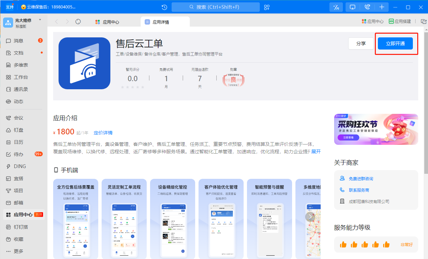This screenshot has width=428, height=259.
Task: Open the 日历 calendar
Action: (24, 142)
